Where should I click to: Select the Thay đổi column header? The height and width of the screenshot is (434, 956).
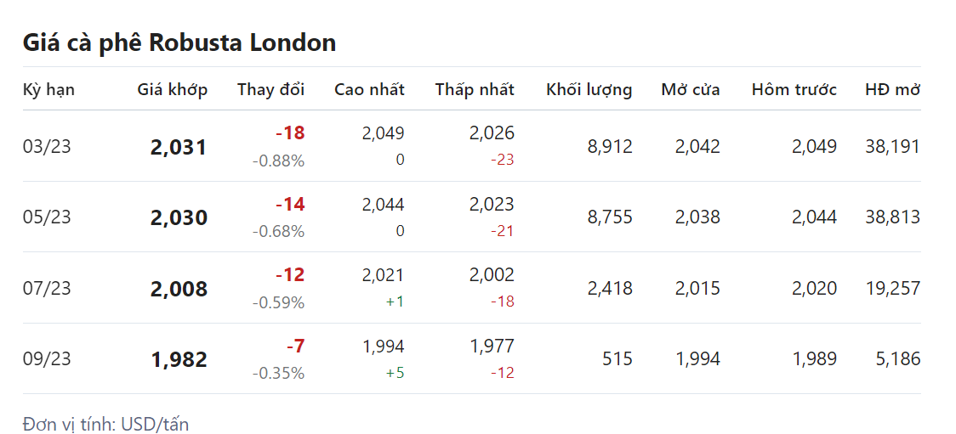[x=270, y=89]
